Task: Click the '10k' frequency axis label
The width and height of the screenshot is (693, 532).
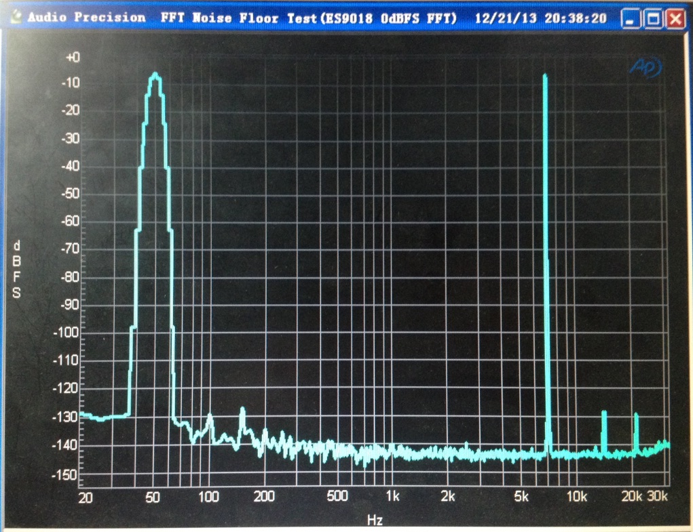Action: (x=577, y=497)
